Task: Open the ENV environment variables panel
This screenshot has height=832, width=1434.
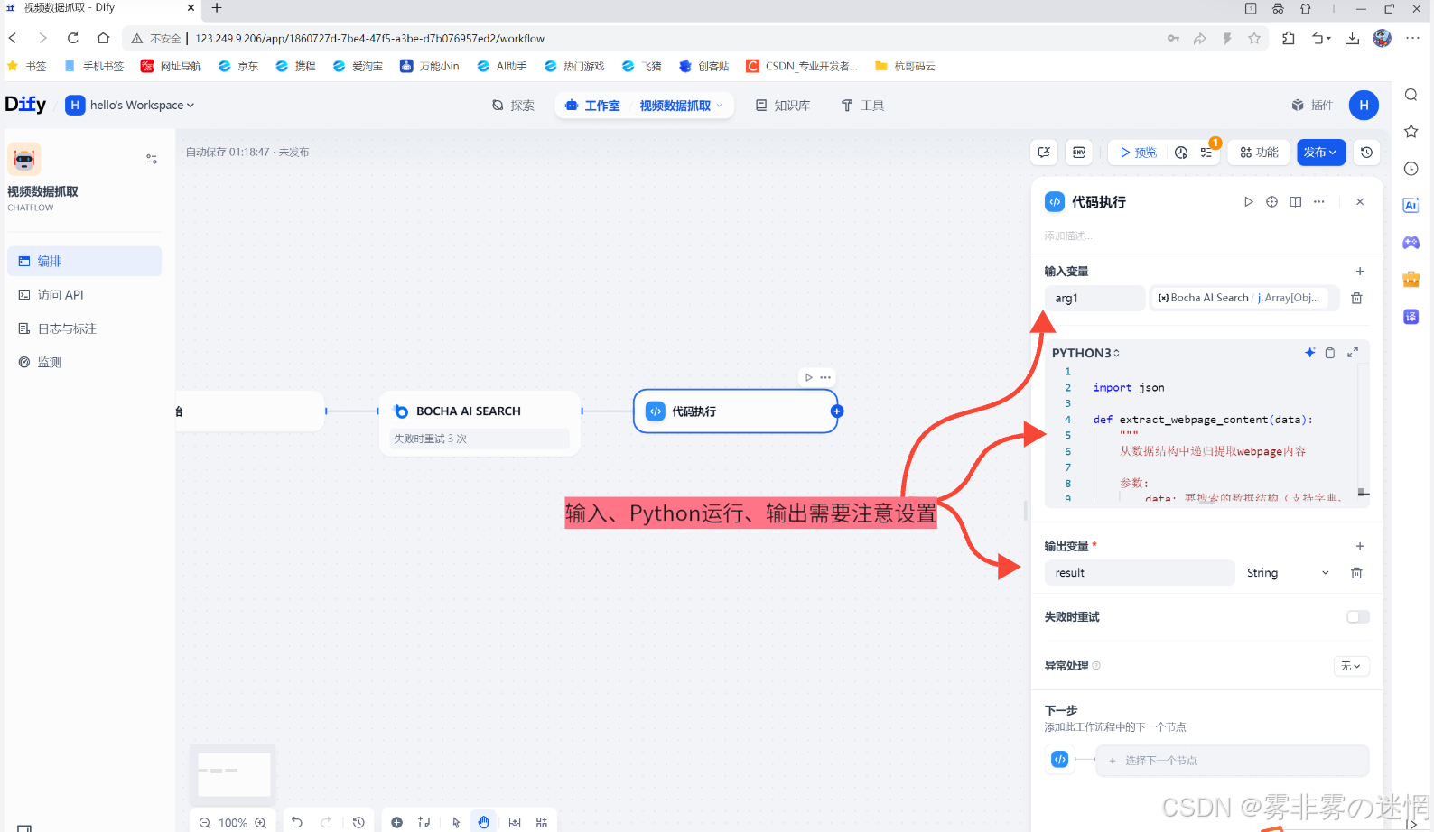Action: click(1079, 153)
